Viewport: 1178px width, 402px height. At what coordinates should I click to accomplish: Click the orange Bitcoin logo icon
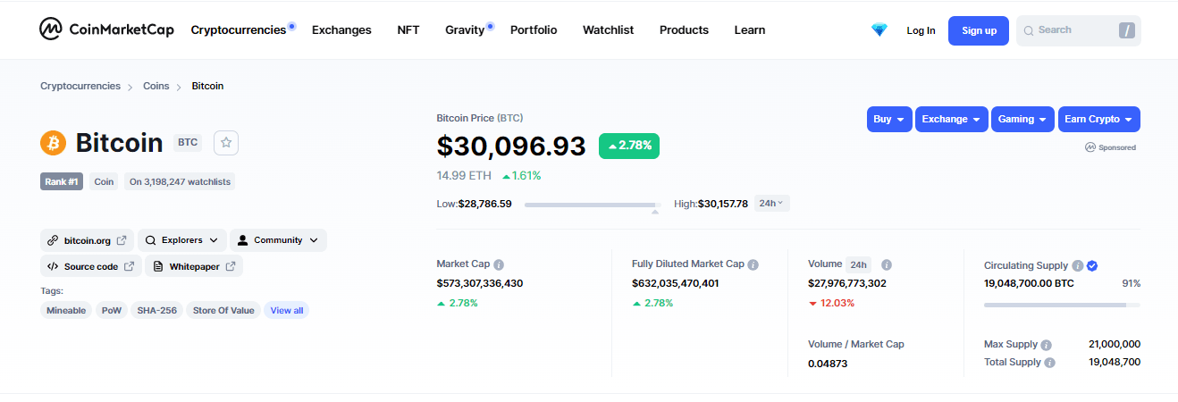(54, 143)
